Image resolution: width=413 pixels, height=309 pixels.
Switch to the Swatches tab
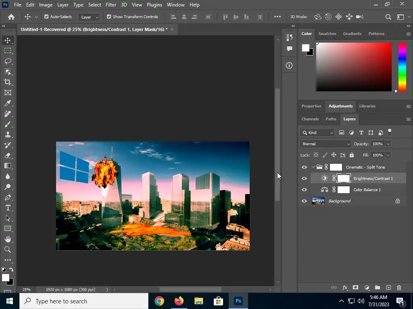(x=327, y=34)
